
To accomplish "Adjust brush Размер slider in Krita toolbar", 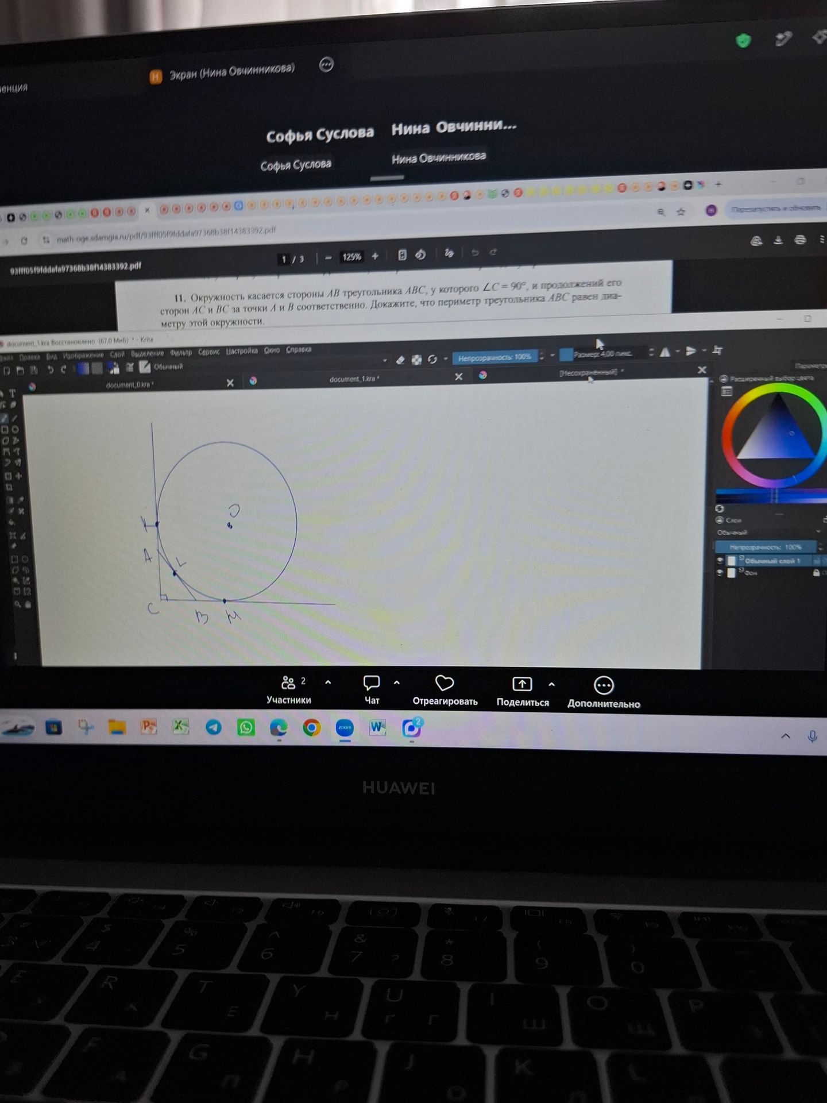I will (x=602, y=354).
